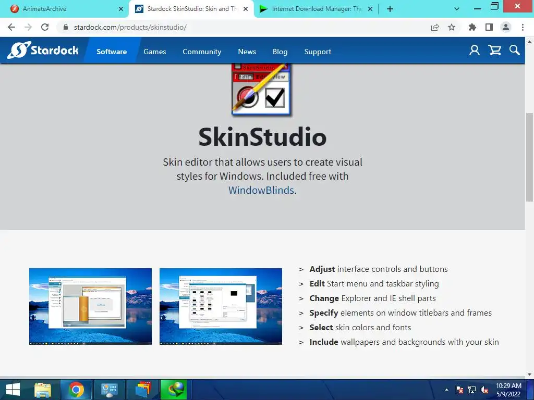
Task: Click the site lock icon in address bar
Action: [66, 27]
